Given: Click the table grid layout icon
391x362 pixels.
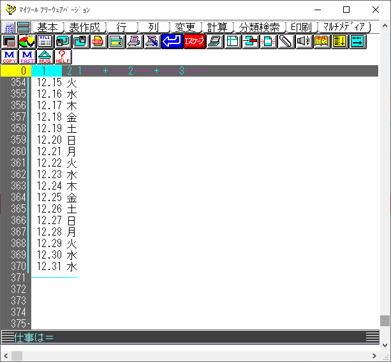Looking at the screenshot, I should pyautogui.click(x=233, y=41).
